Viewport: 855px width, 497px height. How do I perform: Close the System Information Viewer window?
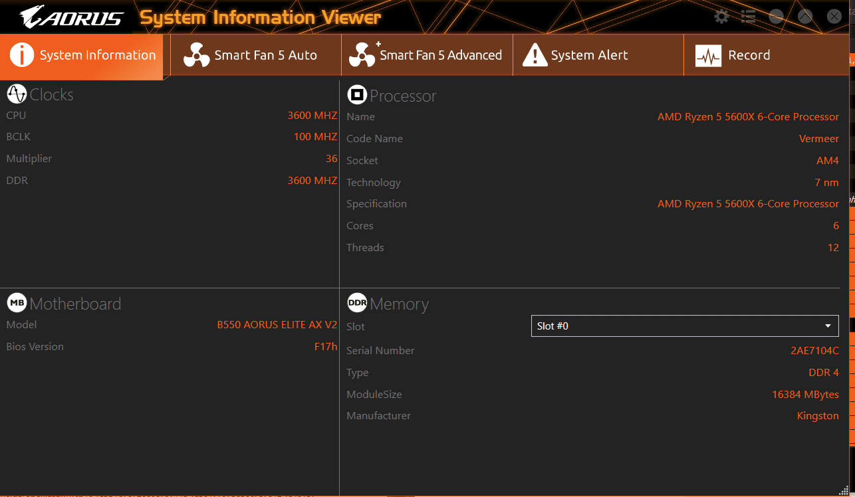pos(834,17)
